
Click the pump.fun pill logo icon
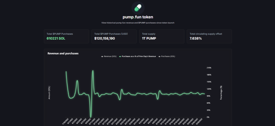tap(138, 8)
